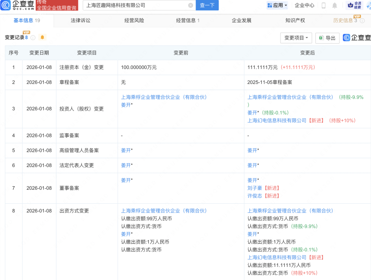This screenshot has height=280, width=371.
Task: Click the customer service icon at top right
Action: coord(368,5)
